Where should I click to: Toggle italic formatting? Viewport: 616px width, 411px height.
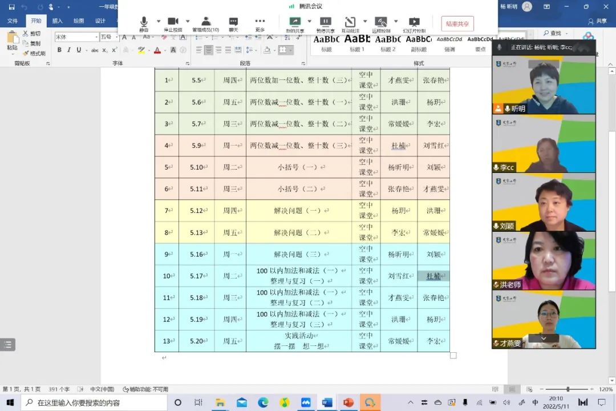(69, 50)
